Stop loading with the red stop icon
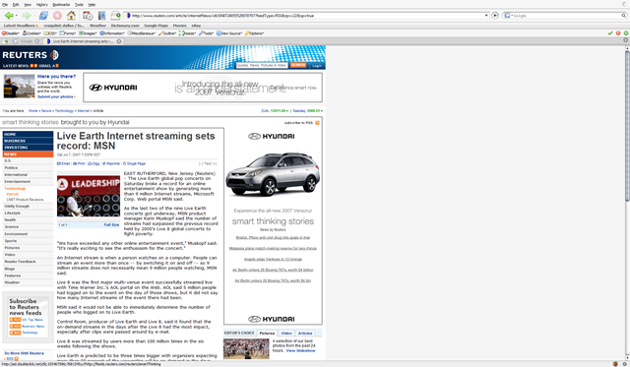This screenshot has height=367, width=630. (x=57, y=16)
